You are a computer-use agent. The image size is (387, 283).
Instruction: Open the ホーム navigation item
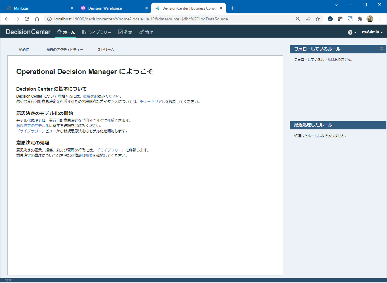(x=66, y=32)
